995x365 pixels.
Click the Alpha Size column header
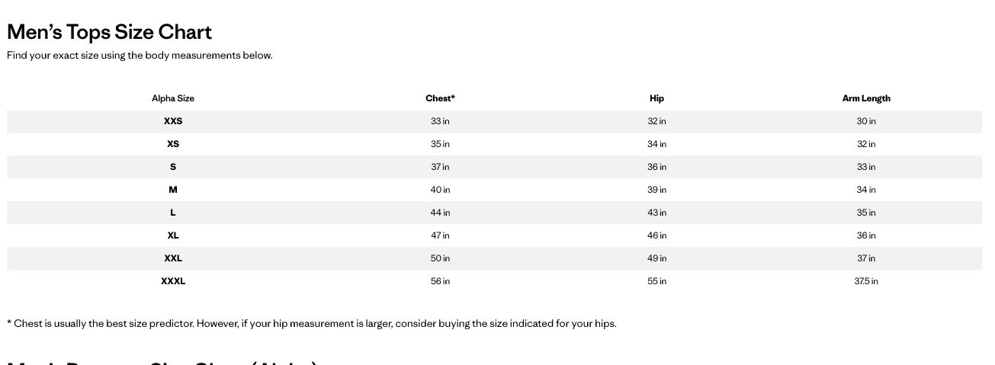[x=173, y=98]
